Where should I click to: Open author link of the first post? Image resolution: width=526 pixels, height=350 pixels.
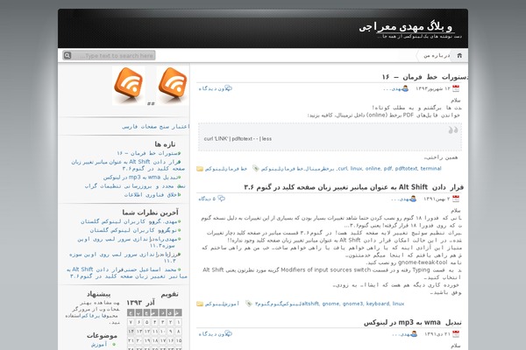(392, 88)
